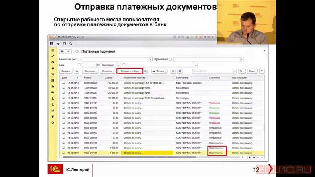Expand the Организация field dropdown arrow
The width and height of the screenshot is (315, 177).
click(242, 59)
